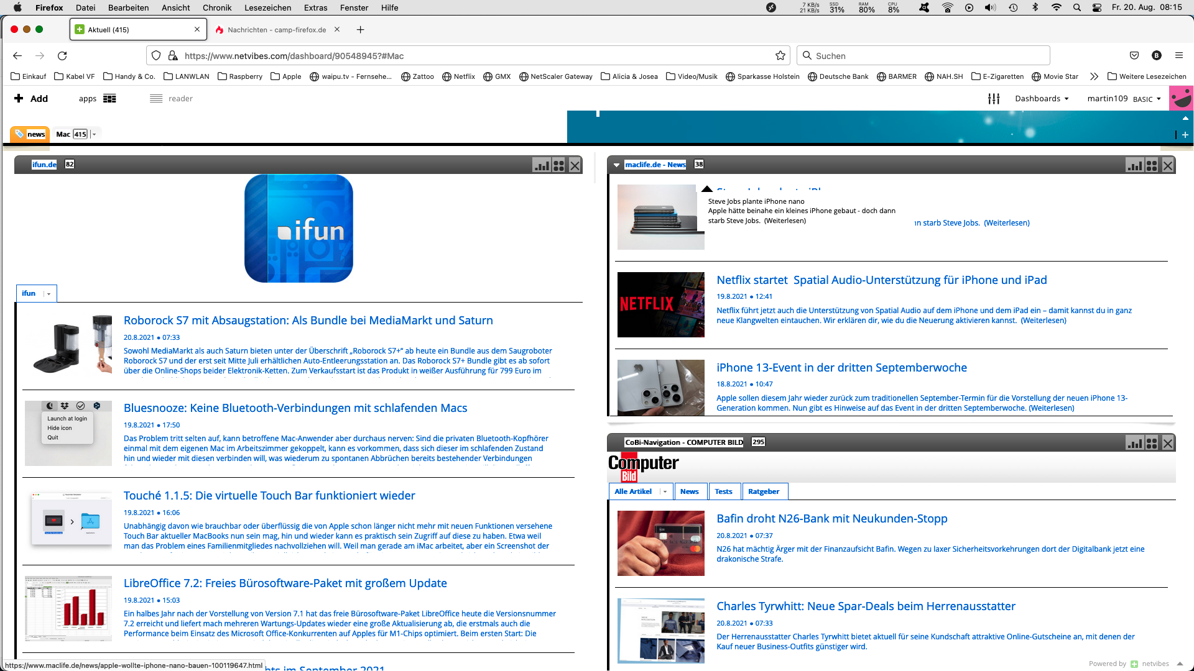Click Firefox reload page icon

[62, 56]
